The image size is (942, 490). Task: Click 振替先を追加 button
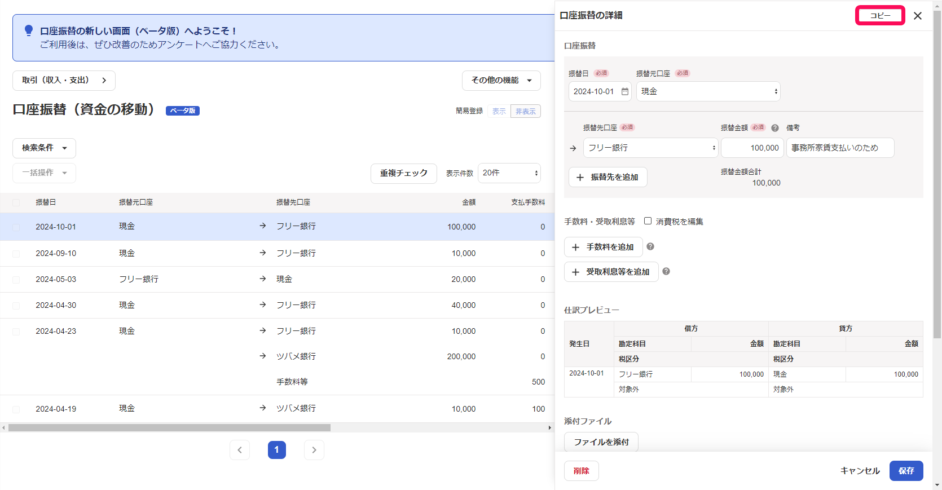pyautogui.click(x=608, y=177)
